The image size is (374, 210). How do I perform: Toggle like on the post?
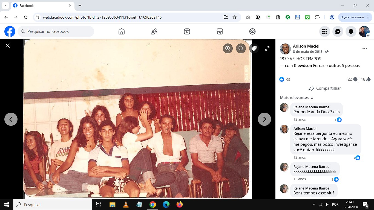(x=282, y=79)
